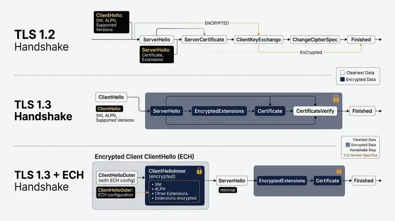Click the TLS 1.3 Handshake title

(43, 111)
